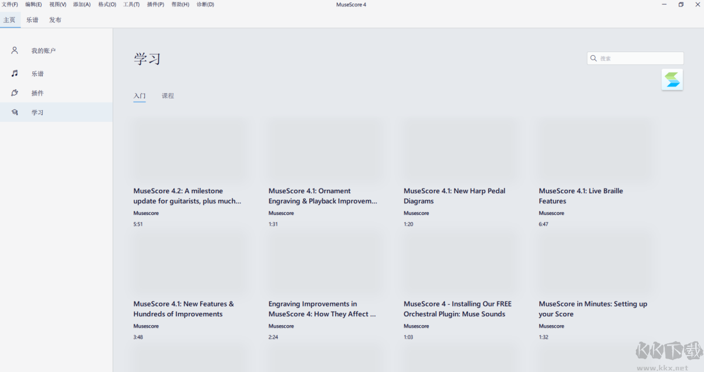Open the 诊断(D) menu

point(205,5)
